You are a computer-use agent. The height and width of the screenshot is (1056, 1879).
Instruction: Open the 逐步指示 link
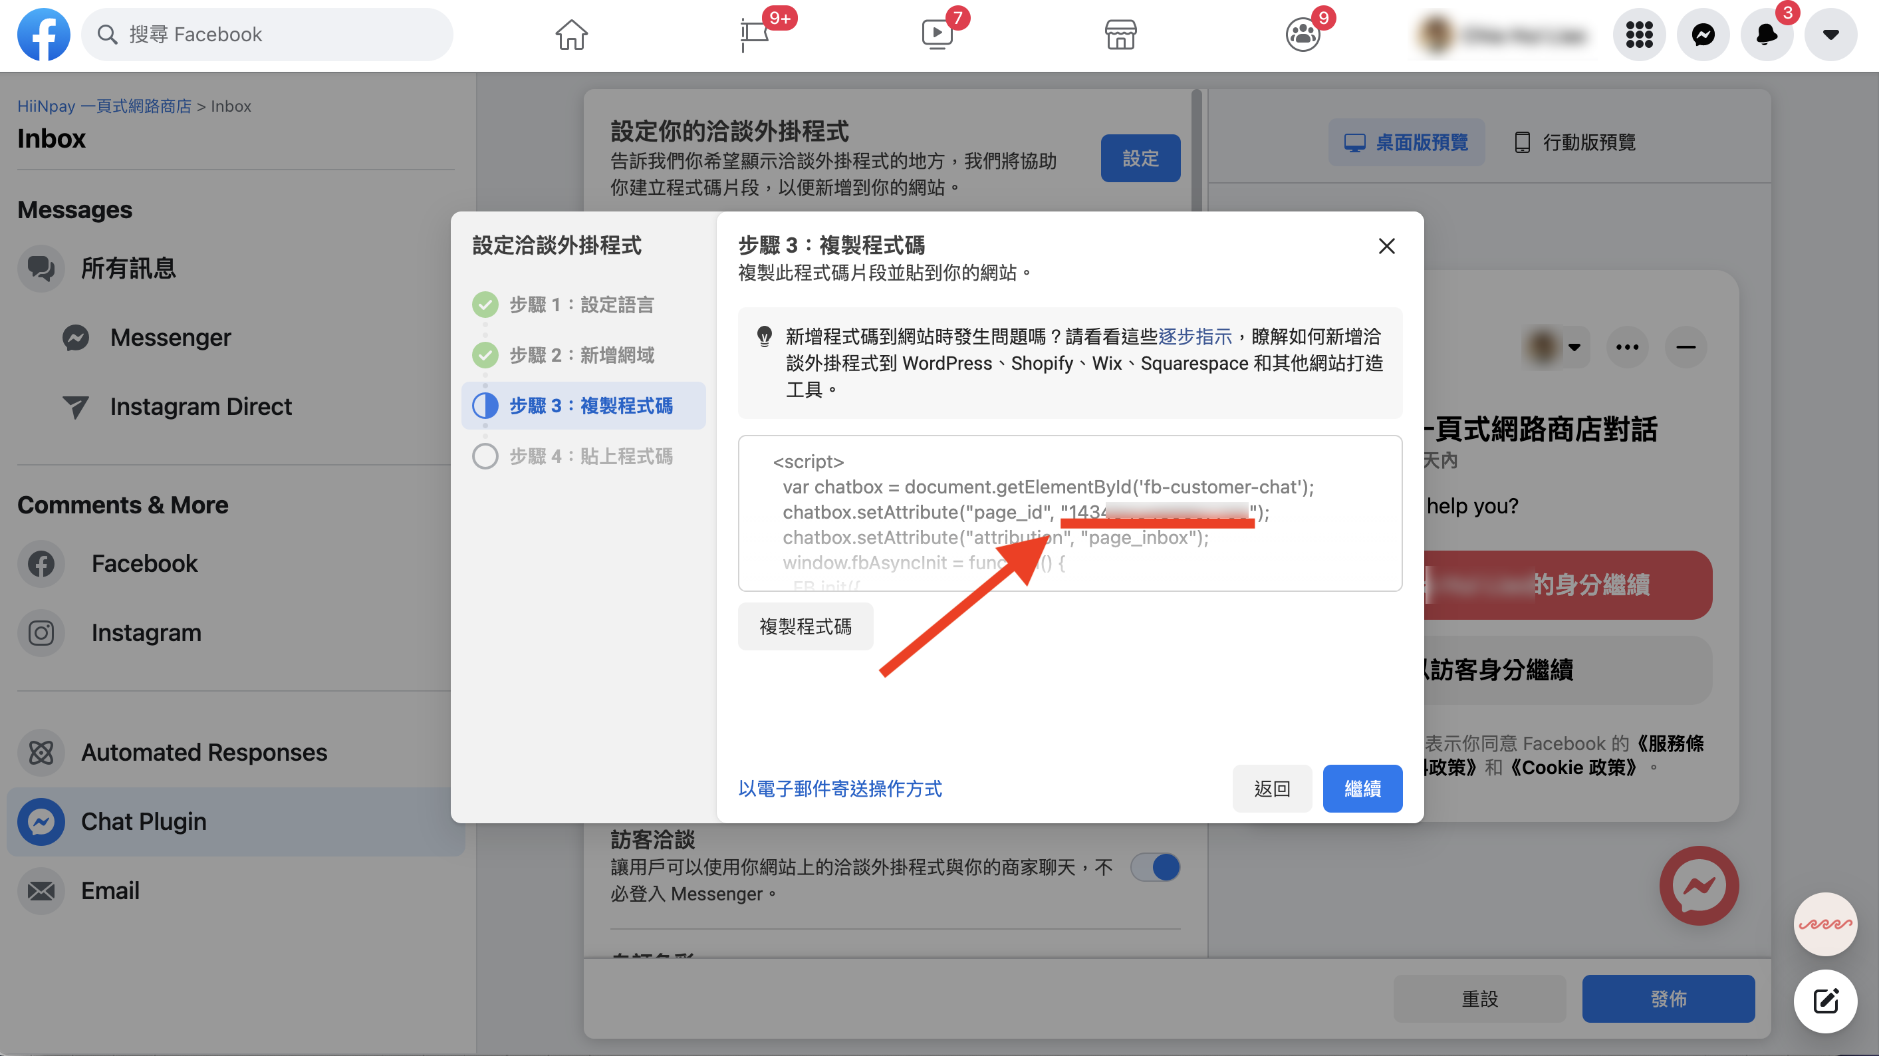(1195, 336)
